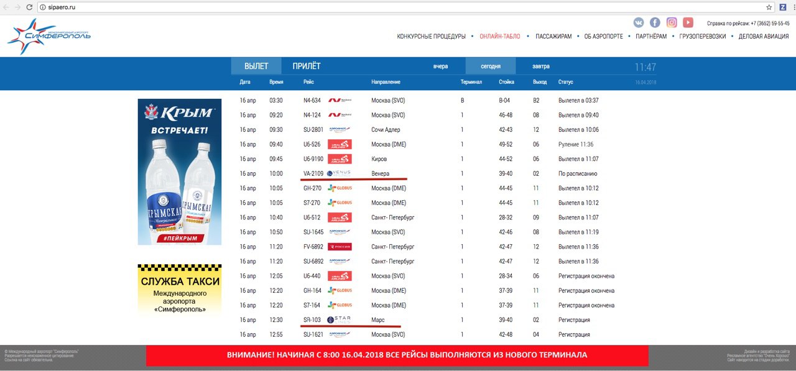Viewport: 796px width, 371px height.
Task: Click status По расписанию
Action: (578, 173)
